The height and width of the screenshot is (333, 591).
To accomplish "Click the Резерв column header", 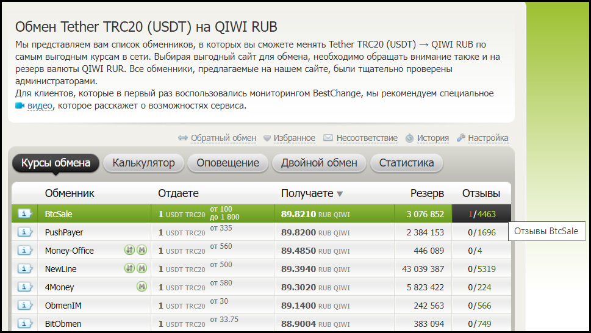I will (x=427, y=193).
